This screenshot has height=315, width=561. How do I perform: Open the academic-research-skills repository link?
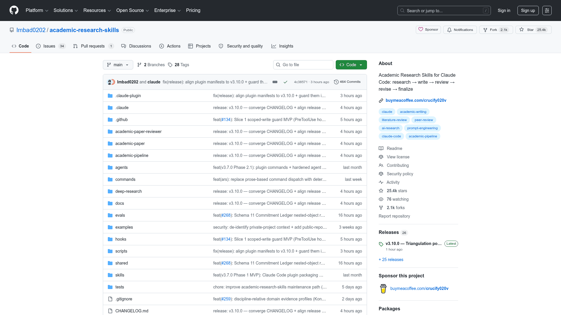(84, 30)
